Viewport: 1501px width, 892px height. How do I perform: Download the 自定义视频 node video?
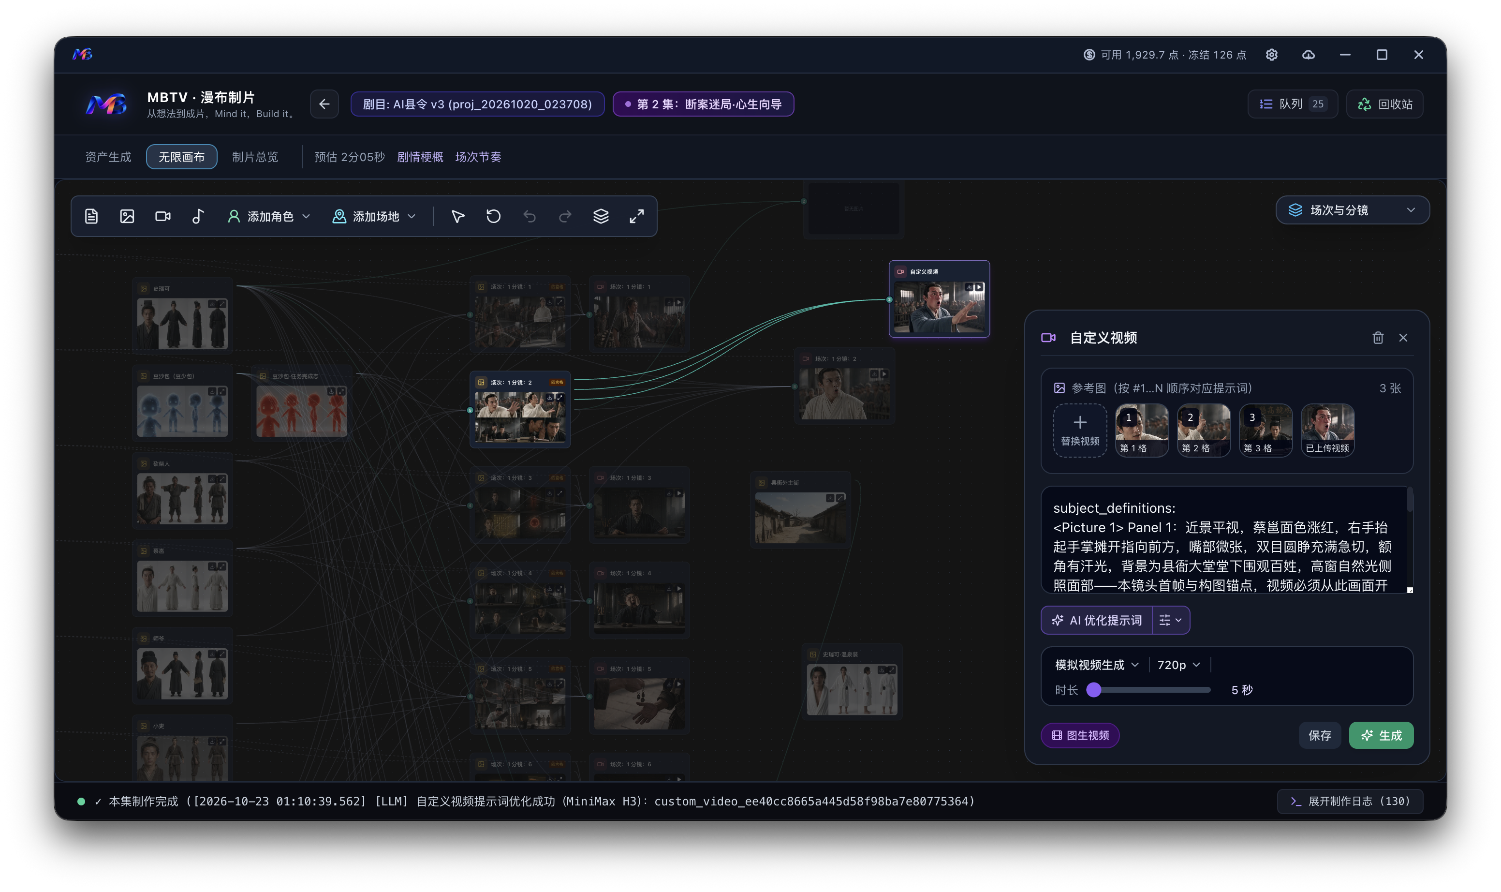tap(969, 287)
